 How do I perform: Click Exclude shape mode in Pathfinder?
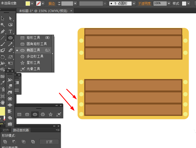coord(33,141)
